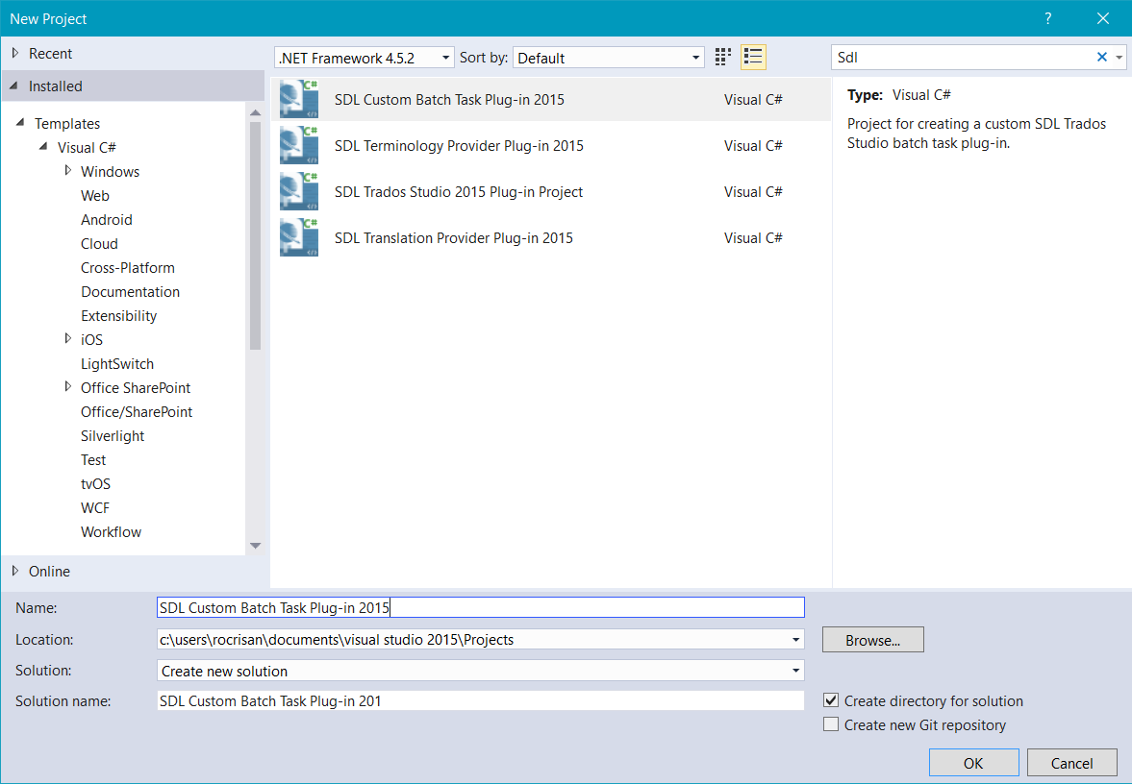The image size is (1132, 784).
Task: Expand the Office SharePoint tree node
Action: [x=68, y=387]
